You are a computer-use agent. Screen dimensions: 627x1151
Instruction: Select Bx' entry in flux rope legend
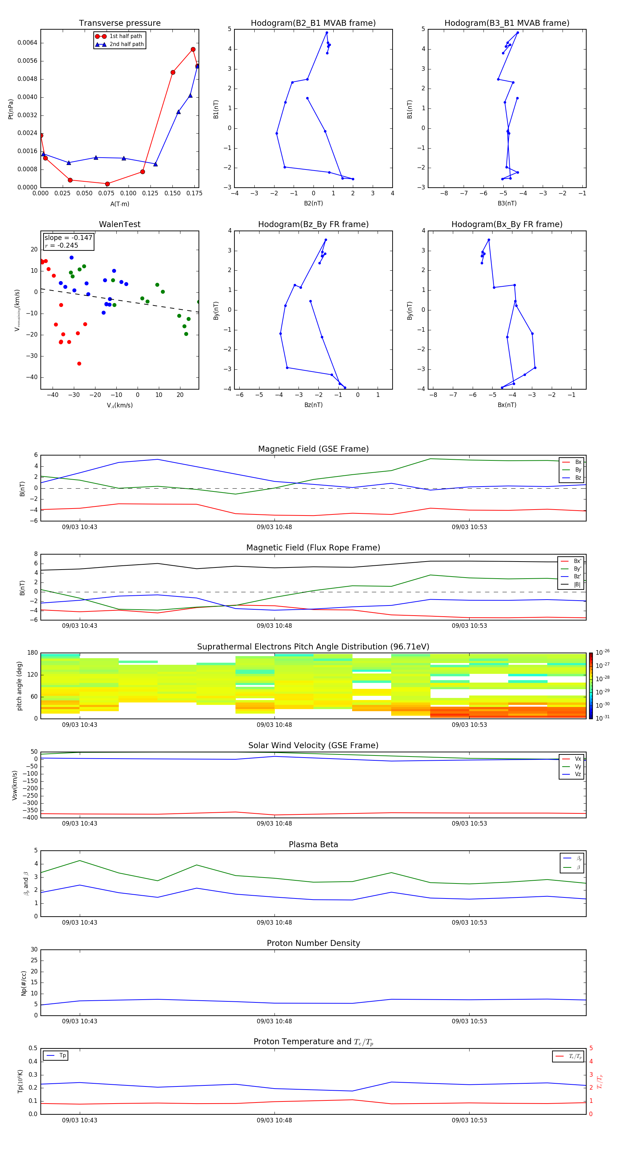(x=571, y=561)
